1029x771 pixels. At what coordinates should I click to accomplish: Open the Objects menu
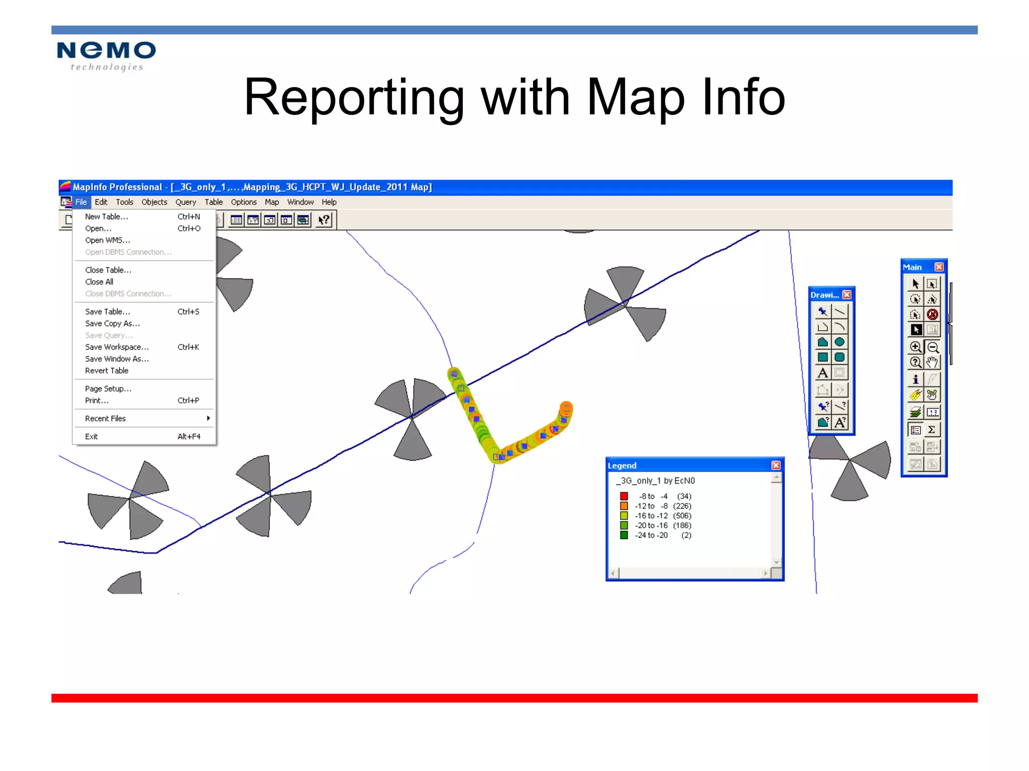coord(154,202)
